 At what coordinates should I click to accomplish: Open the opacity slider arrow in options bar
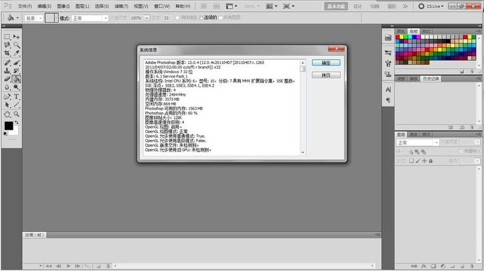point(146,18)
